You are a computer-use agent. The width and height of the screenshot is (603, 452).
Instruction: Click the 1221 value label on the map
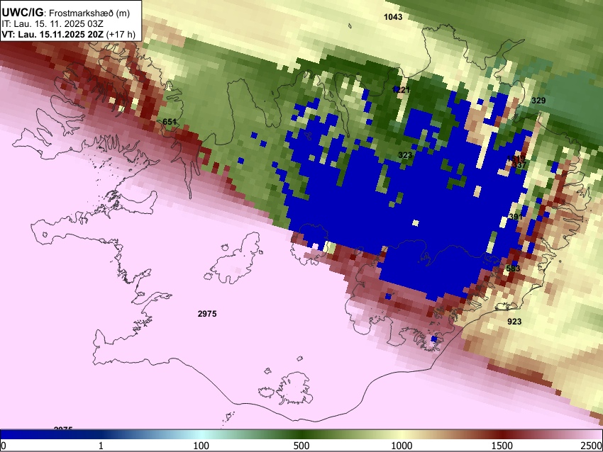pyautogui.click(x=401, y=89)
